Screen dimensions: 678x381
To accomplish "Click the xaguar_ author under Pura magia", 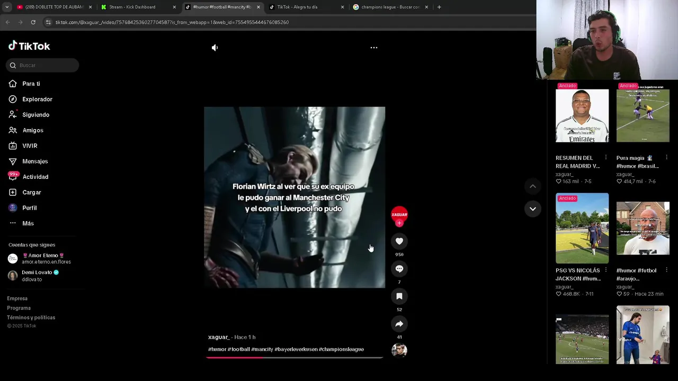I will pos(625,174).
